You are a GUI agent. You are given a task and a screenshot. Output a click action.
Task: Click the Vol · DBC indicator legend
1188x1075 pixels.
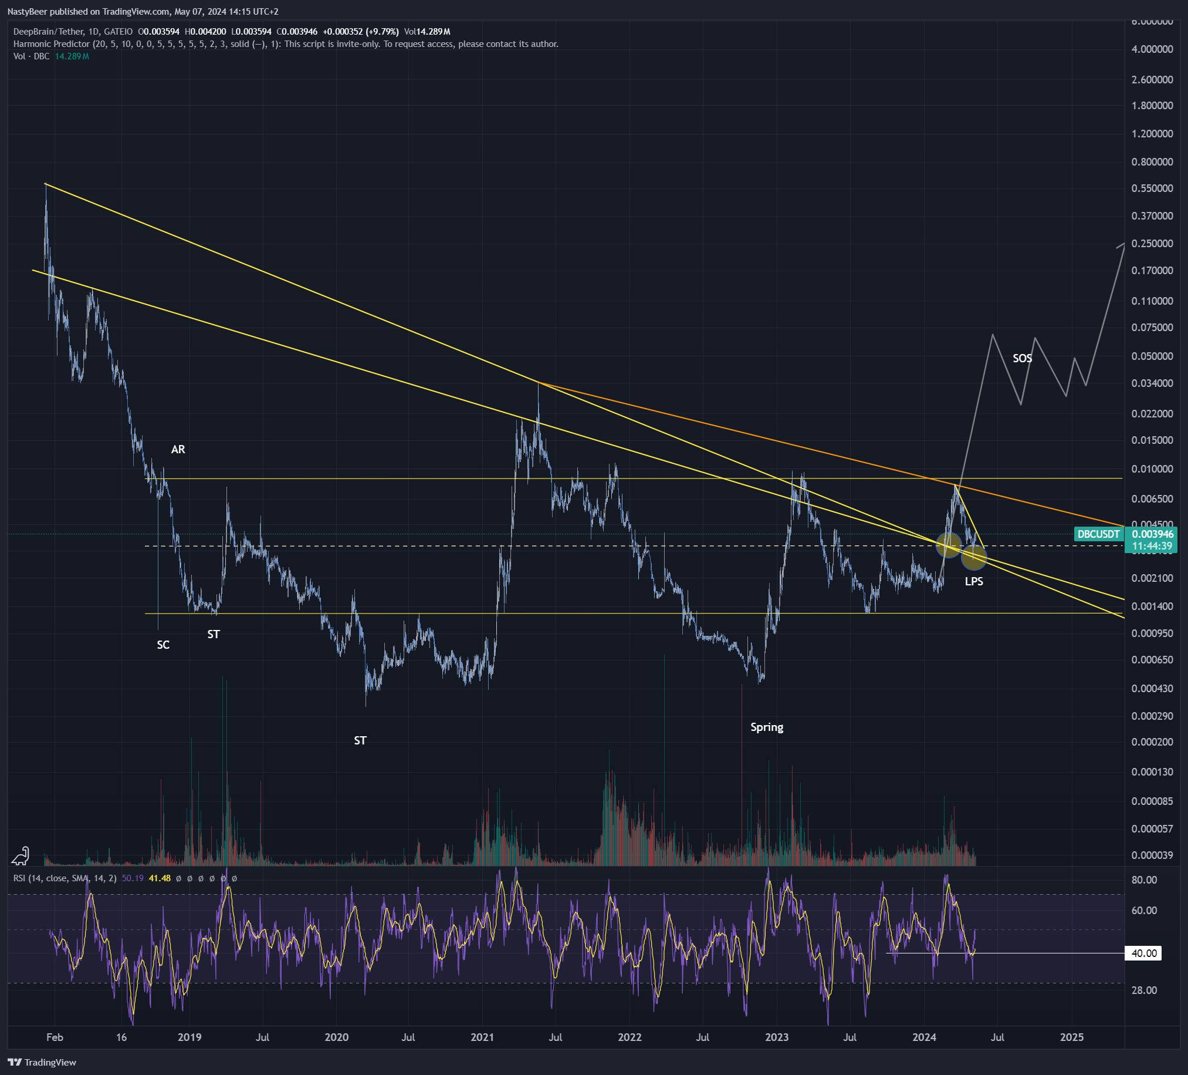(31, 56)
